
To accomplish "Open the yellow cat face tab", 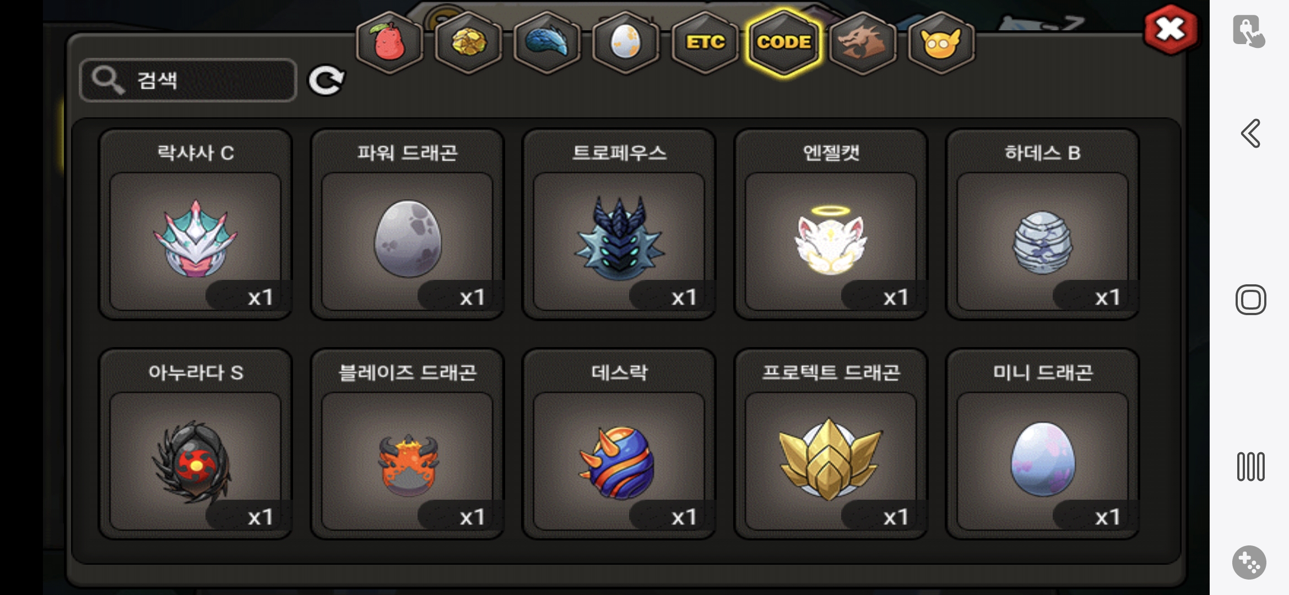I will (x=941, y=43).
